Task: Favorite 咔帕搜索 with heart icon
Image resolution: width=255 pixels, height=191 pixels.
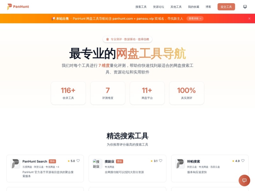Action: pyautogui.click(x=243, y=161)
